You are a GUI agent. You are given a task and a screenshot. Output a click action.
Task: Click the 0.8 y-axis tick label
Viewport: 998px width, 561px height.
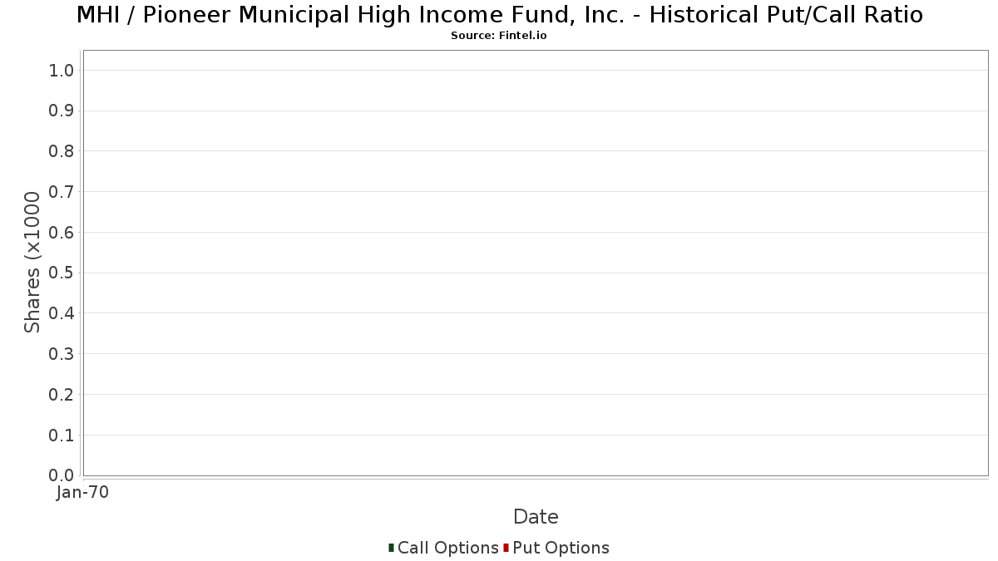pos(62,151)
